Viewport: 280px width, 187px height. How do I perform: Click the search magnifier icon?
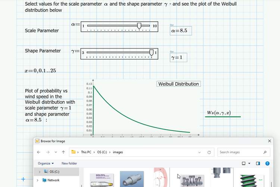click(x=265, y=152)
